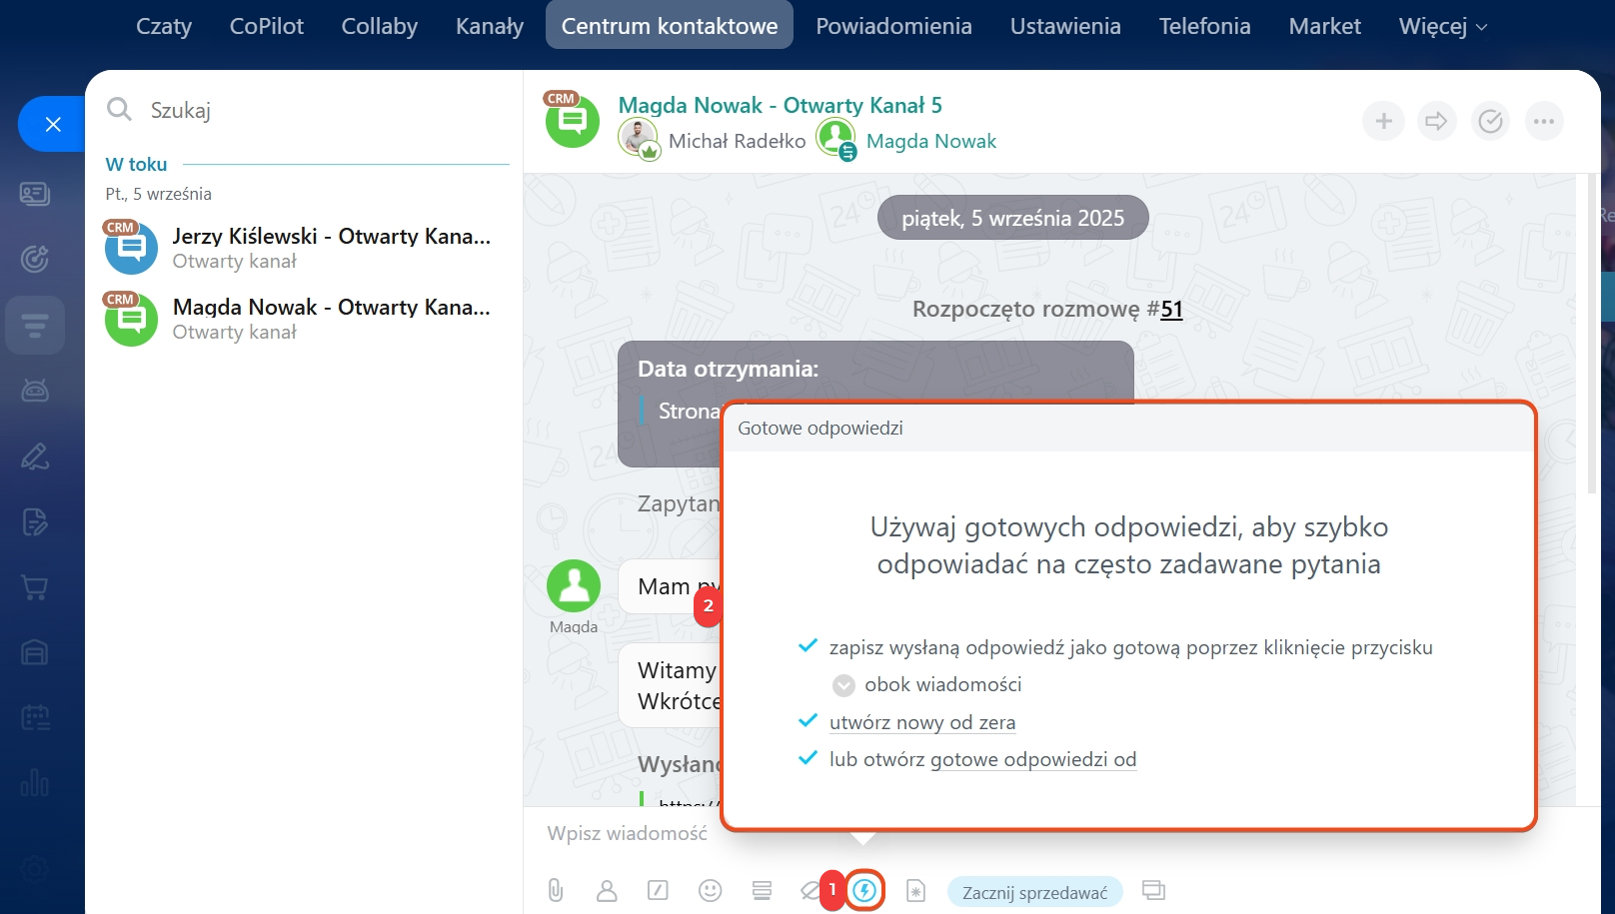Viewport: 1615px width, 914px height.
Task: Click the shopping cart icon in sidebar
Action: coord(35,587)
